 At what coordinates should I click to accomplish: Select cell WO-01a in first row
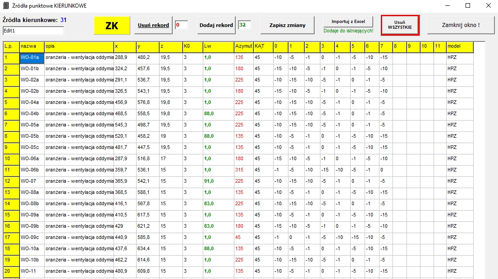[32, 58]
